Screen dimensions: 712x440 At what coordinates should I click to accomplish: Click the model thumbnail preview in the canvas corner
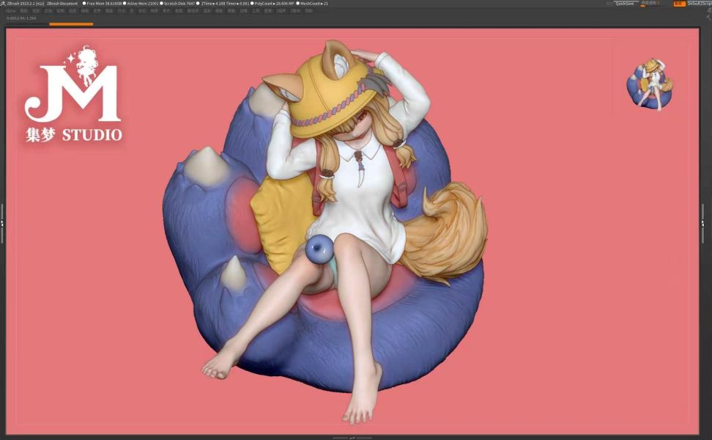(650, 84)
